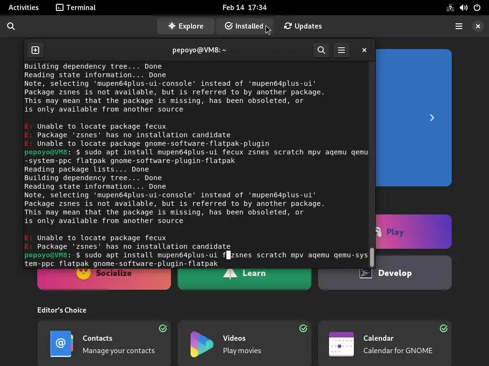Screen dimensions: 489x366
Task: Click the Socialize emoji icon
Action: click(x=84, y=274)
